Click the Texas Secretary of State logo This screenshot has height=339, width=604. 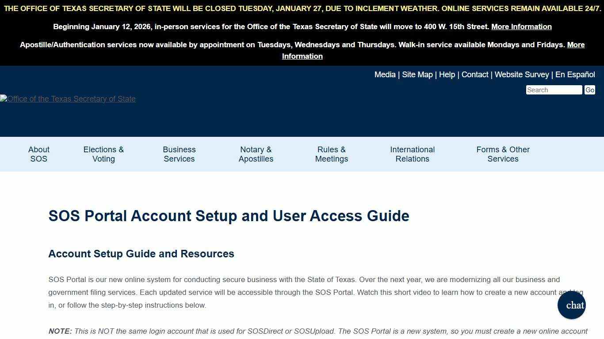68,98
